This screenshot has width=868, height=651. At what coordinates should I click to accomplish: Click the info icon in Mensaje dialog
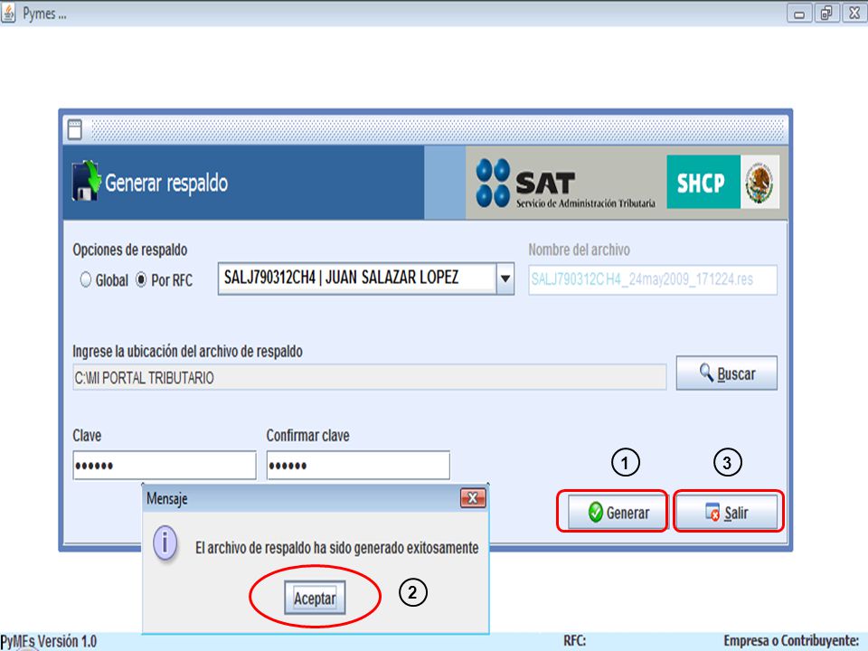point(165,543)
